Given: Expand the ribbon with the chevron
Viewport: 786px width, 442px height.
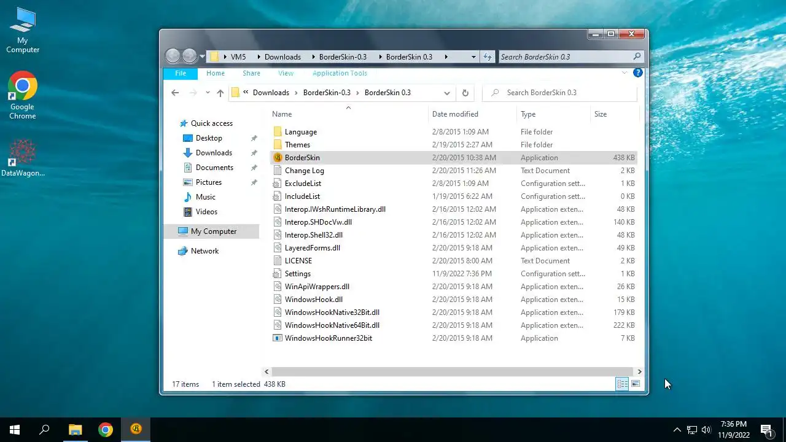Looking at the screenshot, I should click(625, 73).
